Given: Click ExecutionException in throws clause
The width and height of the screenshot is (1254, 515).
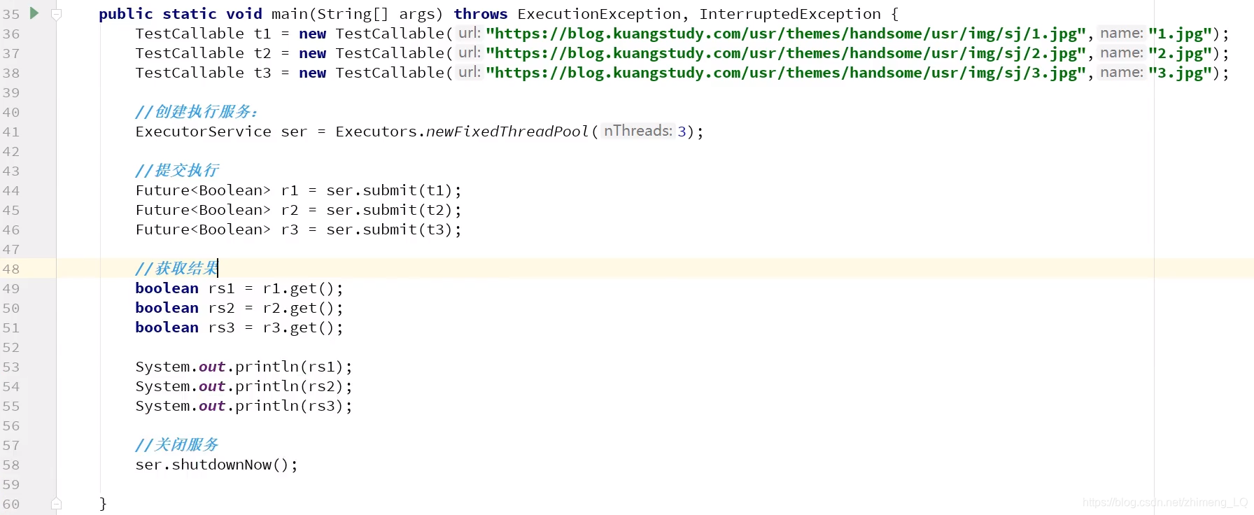Looking at the screenshot, I should point(599,14).
